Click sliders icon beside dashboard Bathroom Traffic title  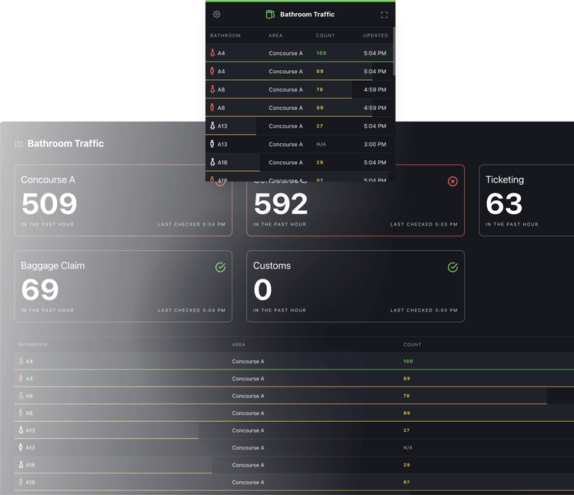[18, 144]
